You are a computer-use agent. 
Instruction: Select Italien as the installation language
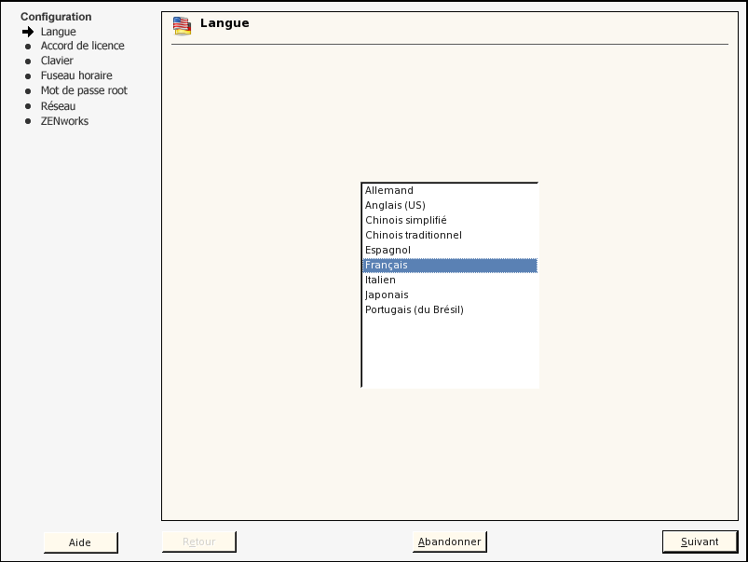pyautogui.click(x=382, y=280)
